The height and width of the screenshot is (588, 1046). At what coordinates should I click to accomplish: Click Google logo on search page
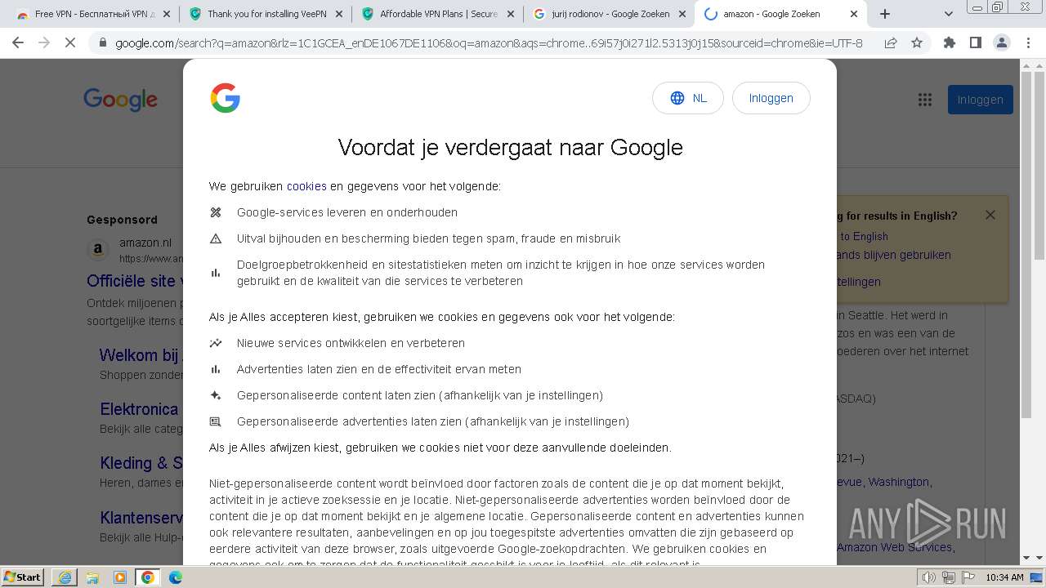click(120, 100)
